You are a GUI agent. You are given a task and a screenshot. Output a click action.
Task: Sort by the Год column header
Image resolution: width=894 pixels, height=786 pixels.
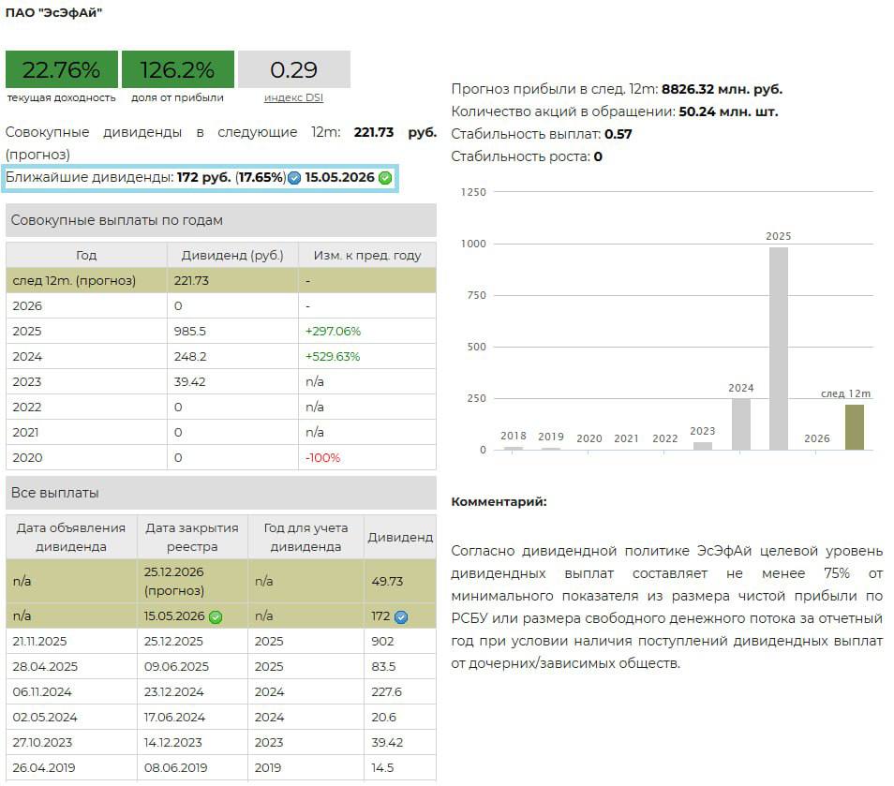tap(86, 255)
